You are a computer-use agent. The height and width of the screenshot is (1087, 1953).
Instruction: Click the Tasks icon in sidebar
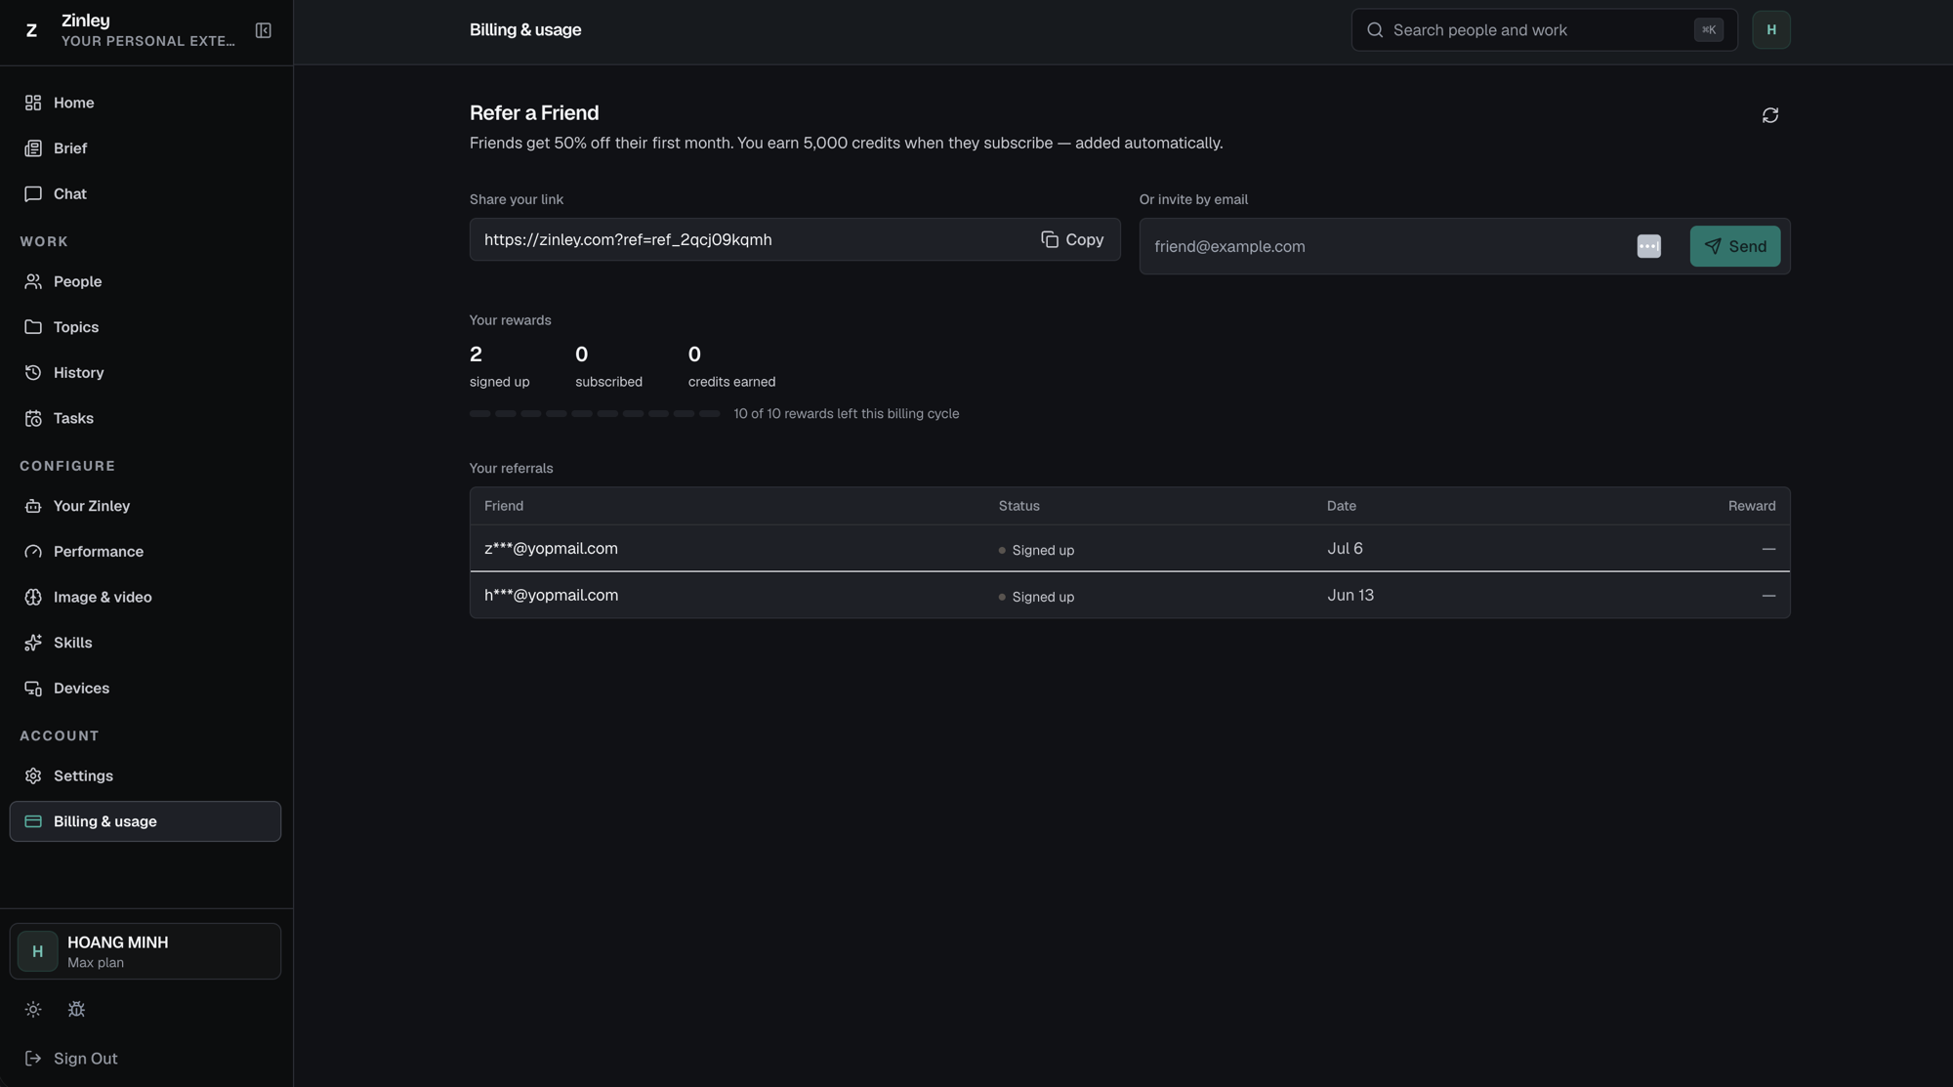(33, 418)
